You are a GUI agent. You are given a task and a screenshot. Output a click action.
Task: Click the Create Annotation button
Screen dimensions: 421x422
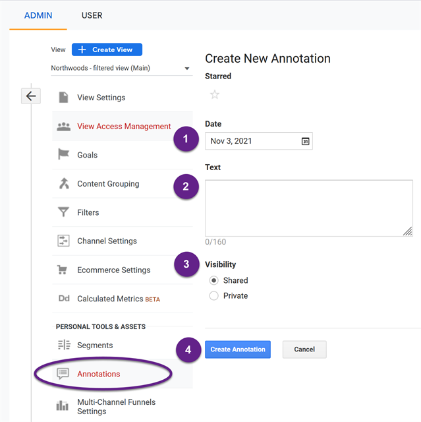238,349
